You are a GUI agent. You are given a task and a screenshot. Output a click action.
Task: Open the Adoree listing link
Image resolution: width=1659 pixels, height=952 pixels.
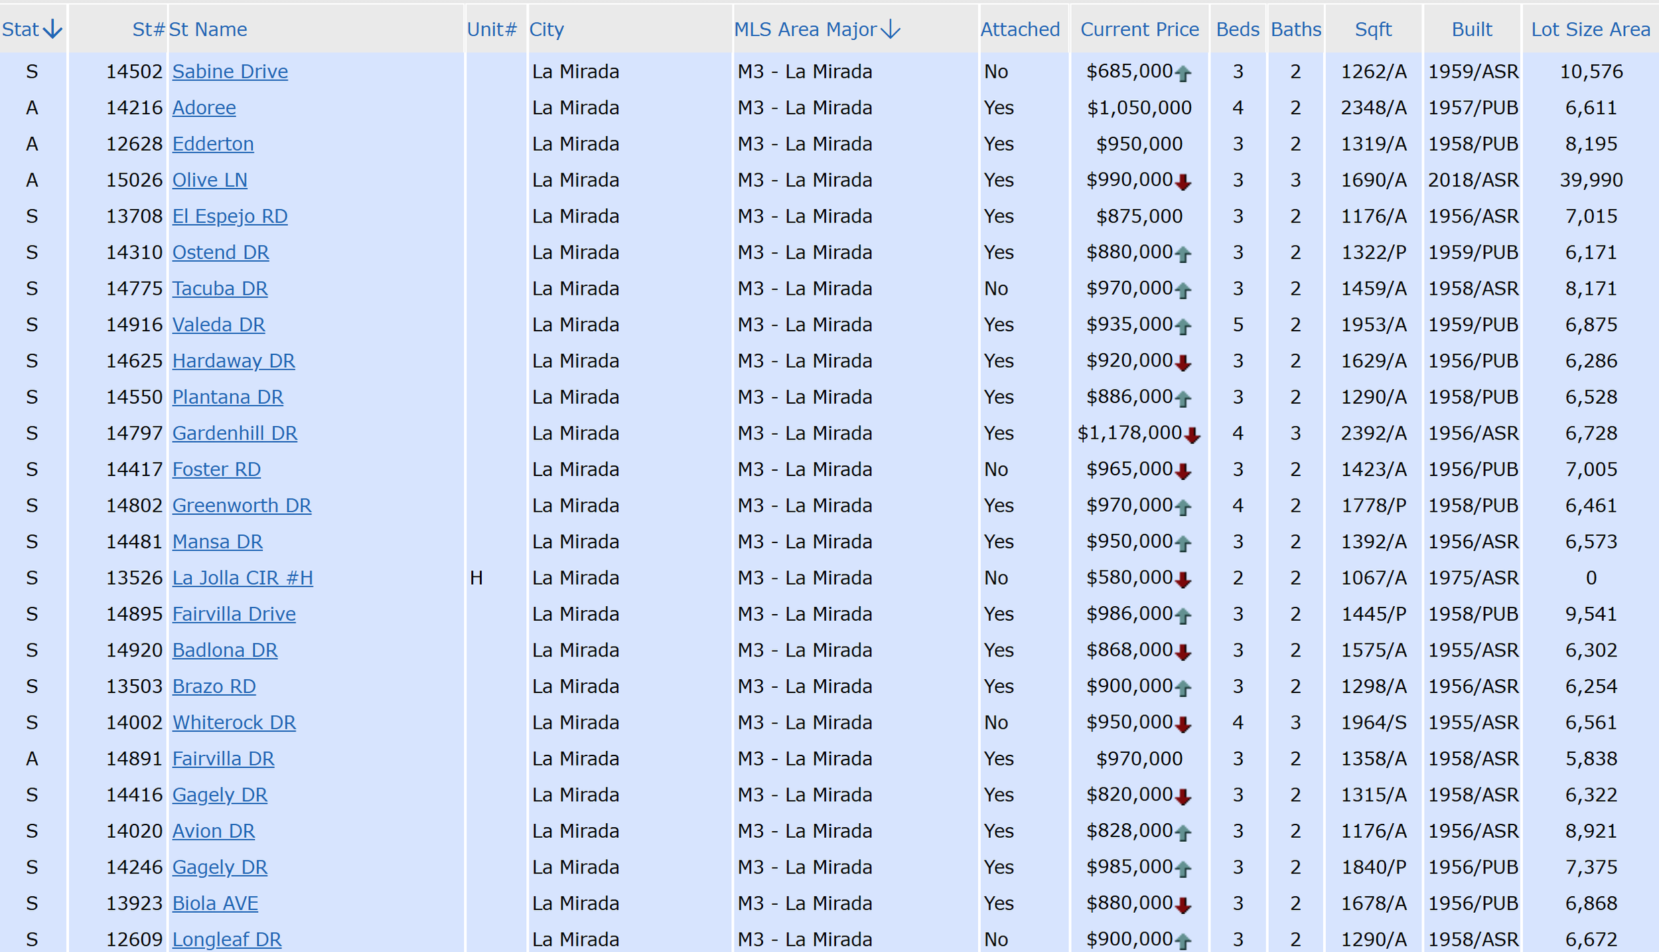coord(204,108)
